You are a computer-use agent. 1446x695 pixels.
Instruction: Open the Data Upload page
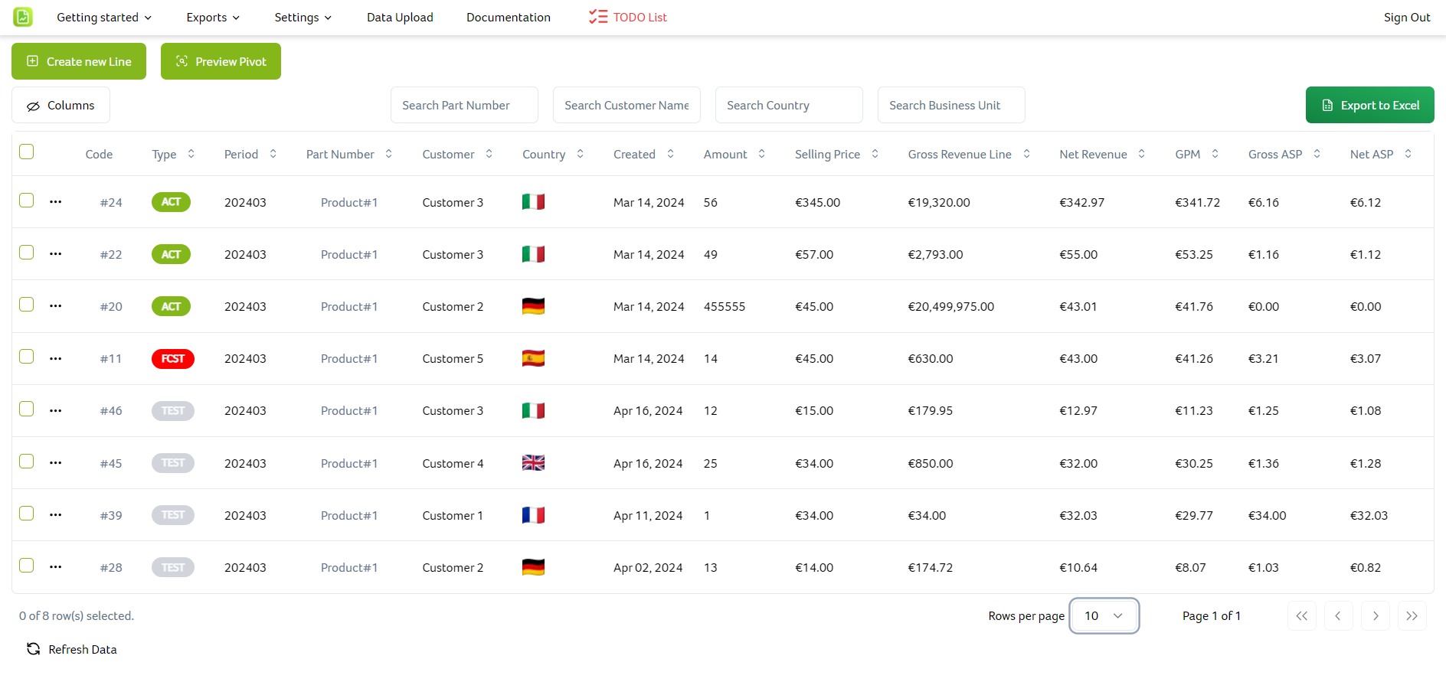tap(400, 17)
